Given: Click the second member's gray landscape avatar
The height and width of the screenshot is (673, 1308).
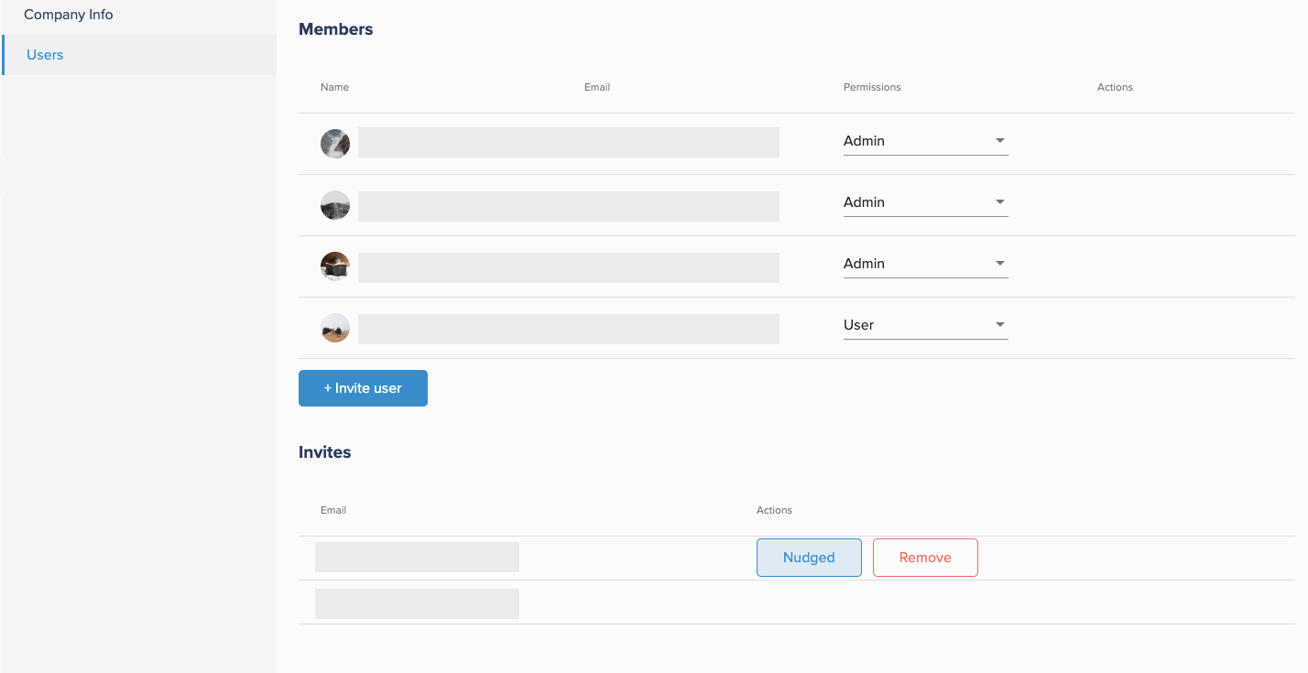Looking at the screenshot, I should click(x=335, y=205).
